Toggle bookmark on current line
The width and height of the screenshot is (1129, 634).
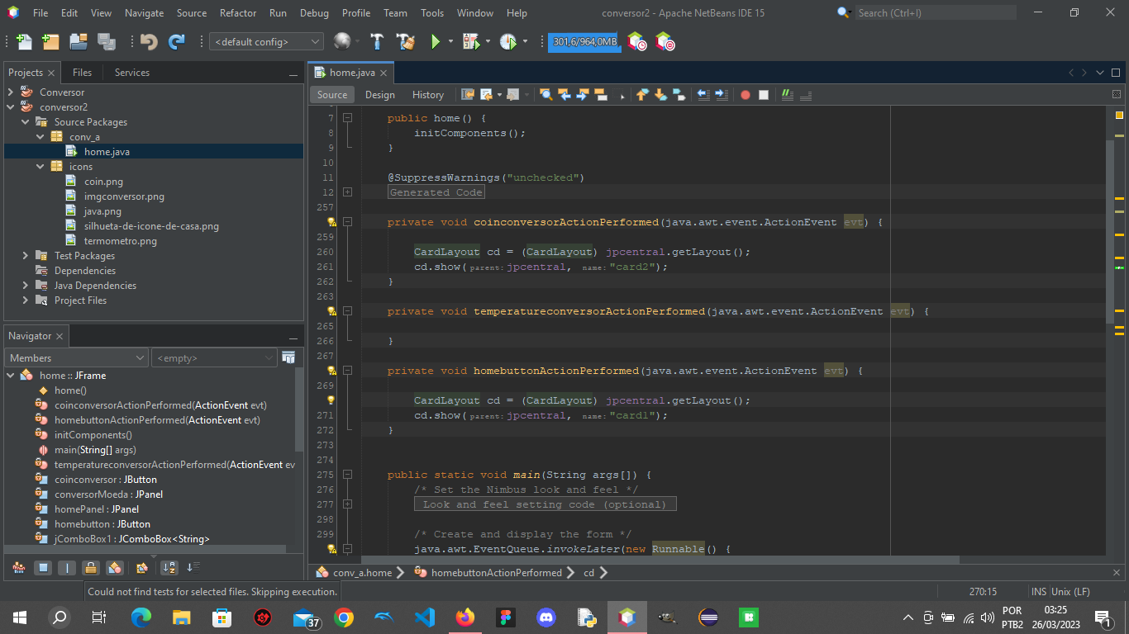pos(679,95)
